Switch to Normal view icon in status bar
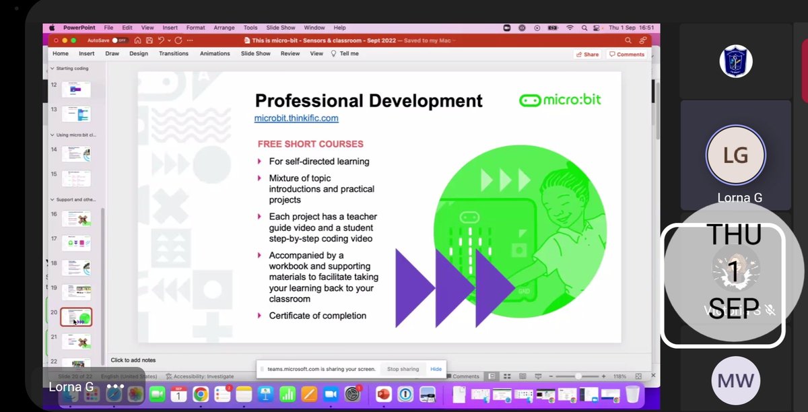 click(x=492, y=376)
